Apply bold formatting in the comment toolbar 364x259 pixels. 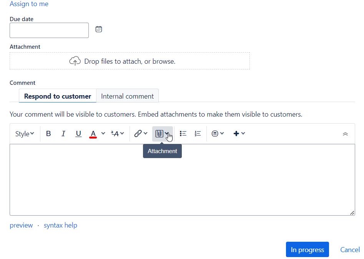pos(48,134)
